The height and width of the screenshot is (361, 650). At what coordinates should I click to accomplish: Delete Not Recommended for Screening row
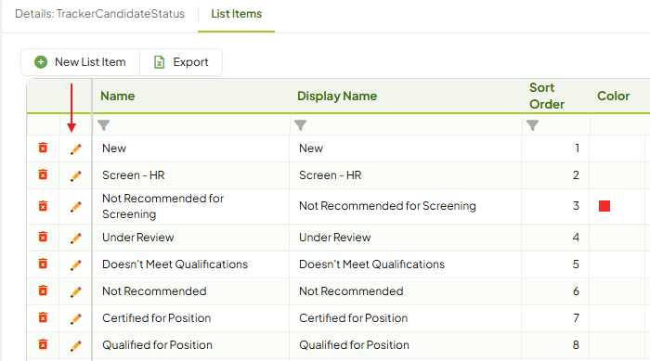43,206
